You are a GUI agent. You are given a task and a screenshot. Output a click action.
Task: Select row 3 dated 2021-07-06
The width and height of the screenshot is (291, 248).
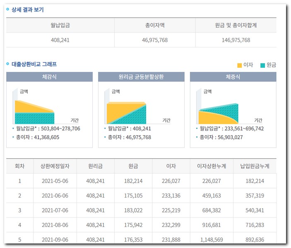[x=55, y=210]
